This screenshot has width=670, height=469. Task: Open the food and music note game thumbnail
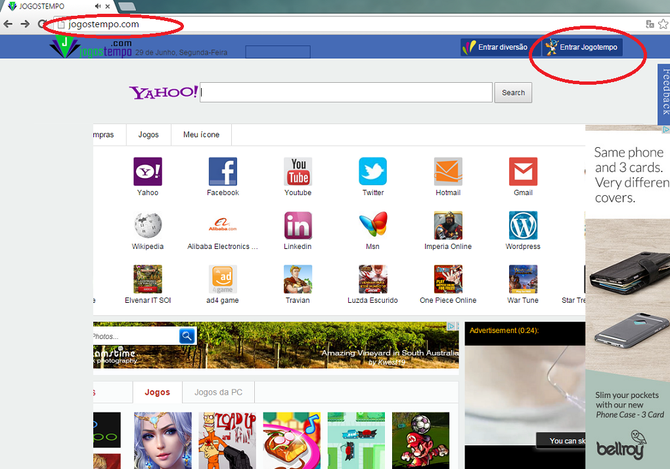point(292,440)
